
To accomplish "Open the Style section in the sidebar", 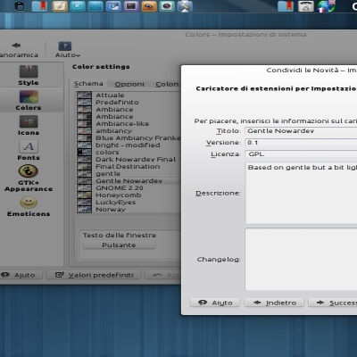I will pos(29,76).
